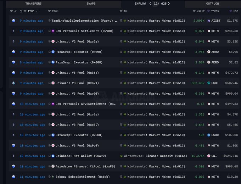Click the UNI token icon
This screenshot has width=241, height=184.
tap(209, 156)
